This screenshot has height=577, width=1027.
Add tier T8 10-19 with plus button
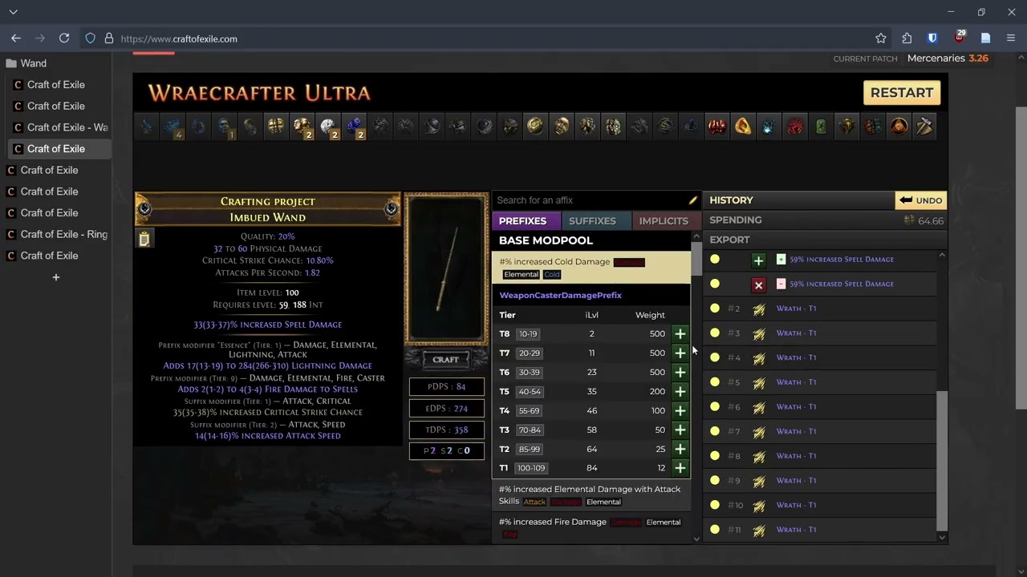680,333
